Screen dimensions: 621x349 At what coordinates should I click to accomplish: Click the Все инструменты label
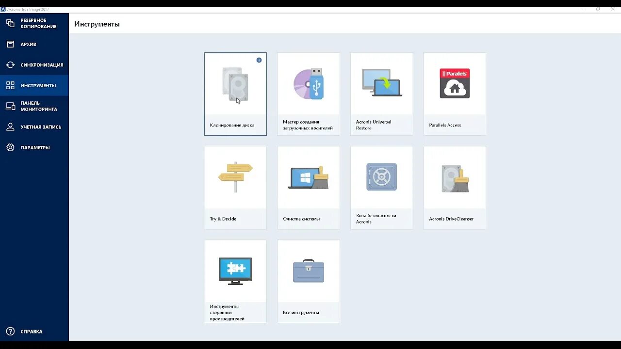(x=301, y=313)
